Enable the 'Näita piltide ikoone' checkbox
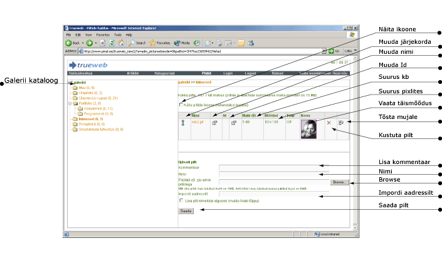This screenshot has width=442, height=263. [x=181, y=105]
